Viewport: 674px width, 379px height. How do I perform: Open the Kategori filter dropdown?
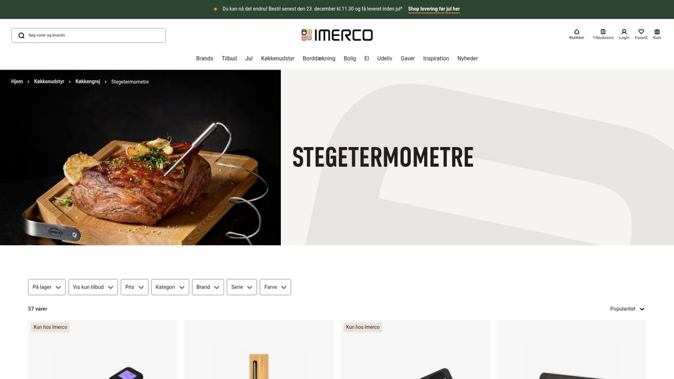(x=170, y=287)
